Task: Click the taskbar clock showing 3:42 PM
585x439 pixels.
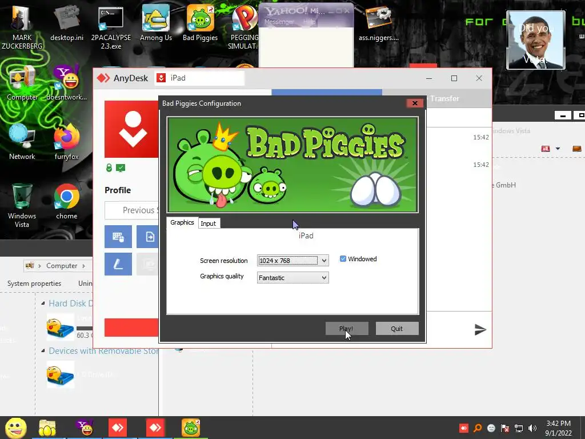Action: 558,428
